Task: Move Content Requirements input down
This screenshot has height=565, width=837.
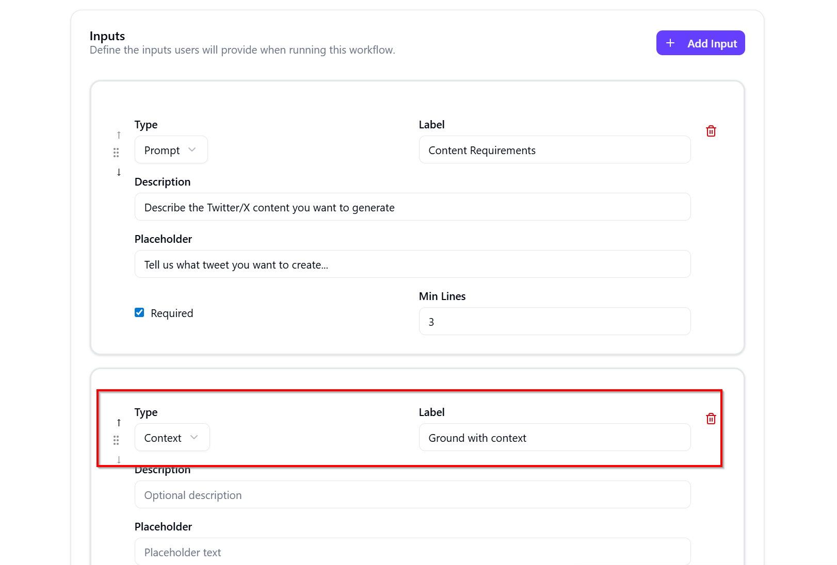Action: click(119, 172)
